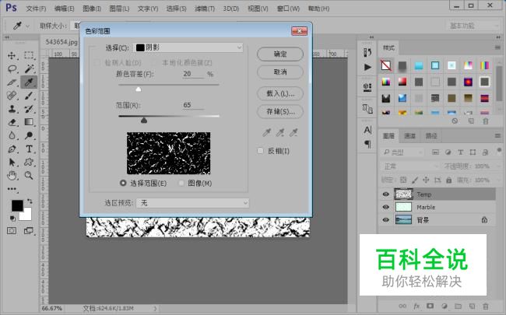
Task: Click the Range slider handle
Action: 144,121
